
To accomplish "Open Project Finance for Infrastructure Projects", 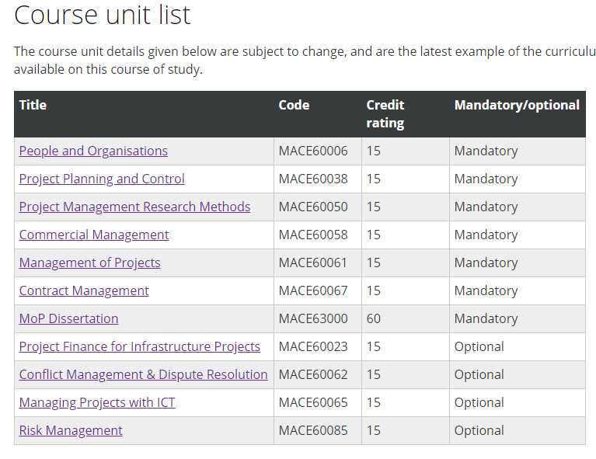I will tap(140, 346).
